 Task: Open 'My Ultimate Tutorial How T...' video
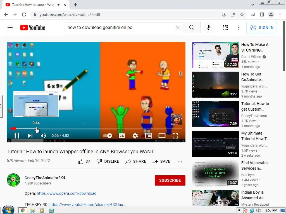click(255, 136)
